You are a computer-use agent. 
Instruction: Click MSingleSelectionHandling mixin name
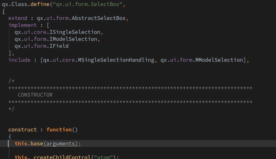click(116, 60)
